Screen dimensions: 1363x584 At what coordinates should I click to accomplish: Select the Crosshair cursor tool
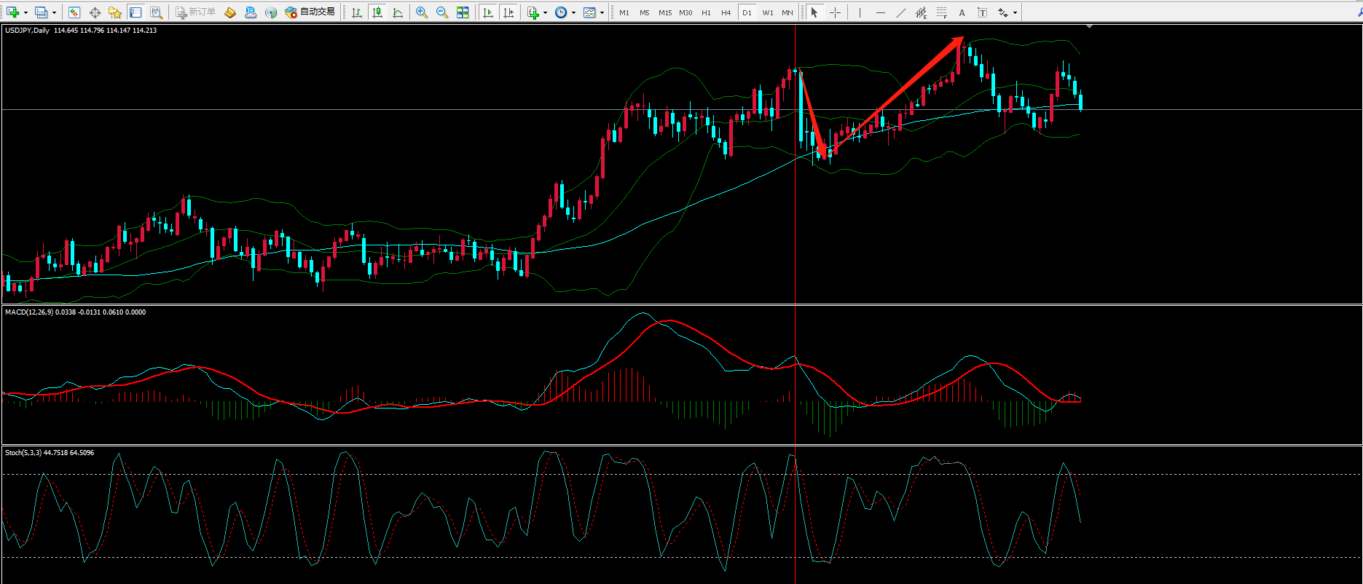coord(835,12)
